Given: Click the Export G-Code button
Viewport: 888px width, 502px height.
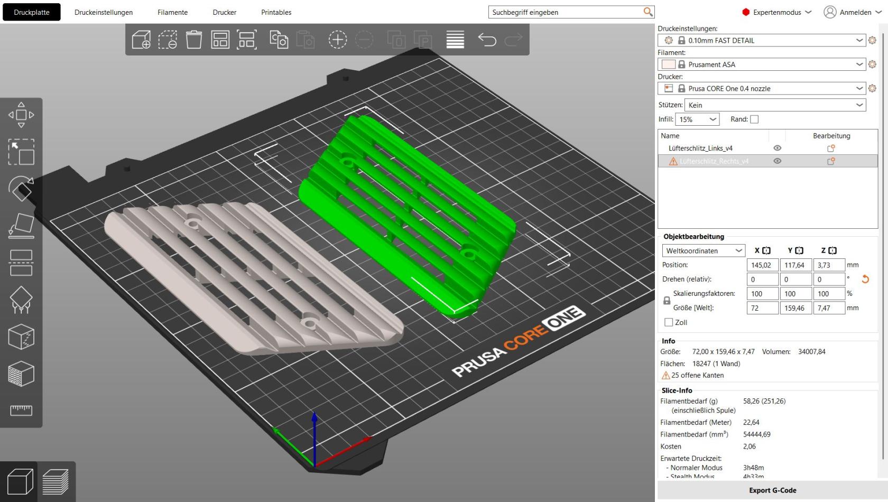Looking at the screenshot, I should pyautogui.click(x=772, y=490).
